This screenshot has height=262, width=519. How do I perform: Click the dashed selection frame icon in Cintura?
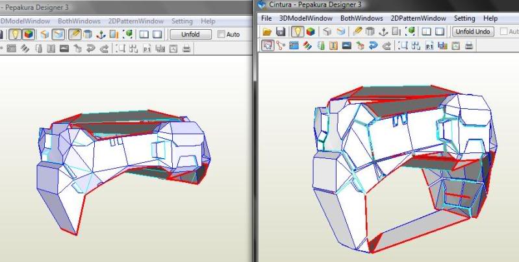pos(403,45)
